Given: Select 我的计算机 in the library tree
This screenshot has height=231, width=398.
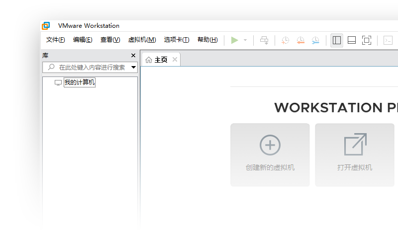Looking at the screenshot, I should click(80, 82).
